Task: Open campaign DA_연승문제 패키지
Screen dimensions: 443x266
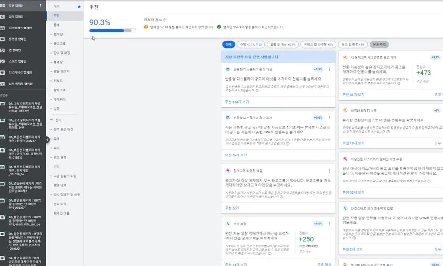Action: (25, 187)
